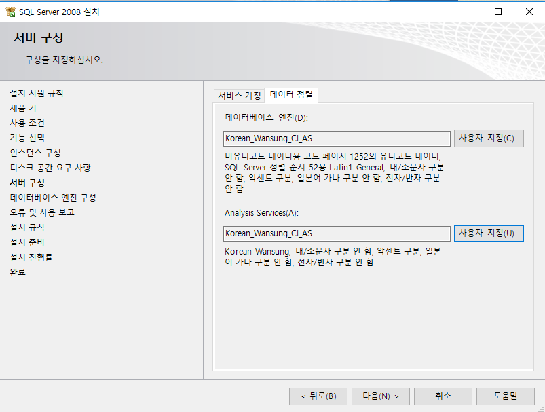Click the 데이터베이스 엔진 collation field

pyautogui.click(x=337, y=138)
